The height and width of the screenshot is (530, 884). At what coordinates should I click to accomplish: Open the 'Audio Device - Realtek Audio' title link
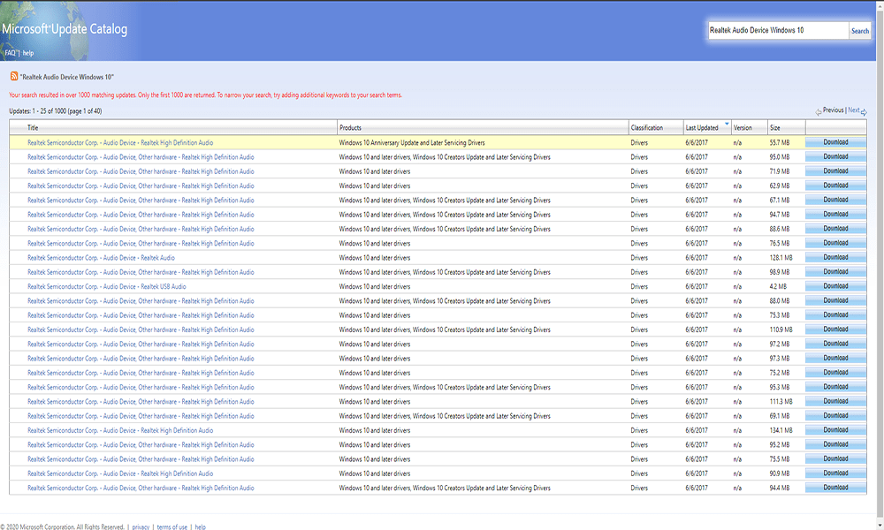[x=101, y=258]
